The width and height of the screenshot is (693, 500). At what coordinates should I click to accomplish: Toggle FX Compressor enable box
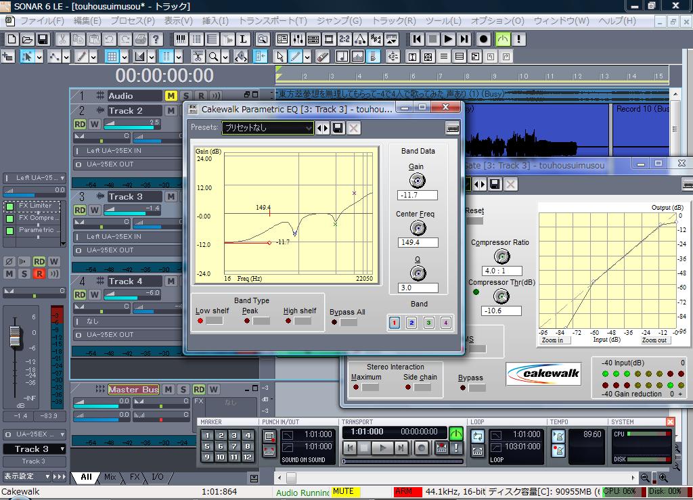pyautogui.click(x=9, y=218)
